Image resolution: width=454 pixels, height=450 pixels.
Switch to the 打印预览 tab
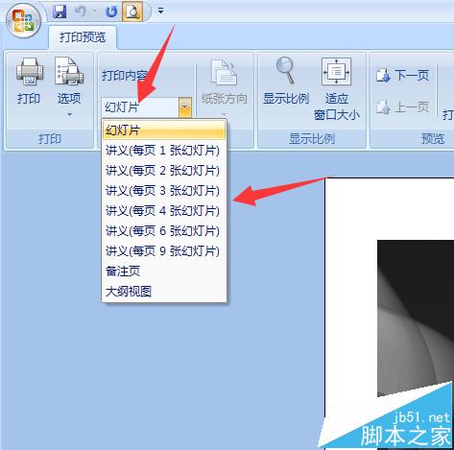83,37
